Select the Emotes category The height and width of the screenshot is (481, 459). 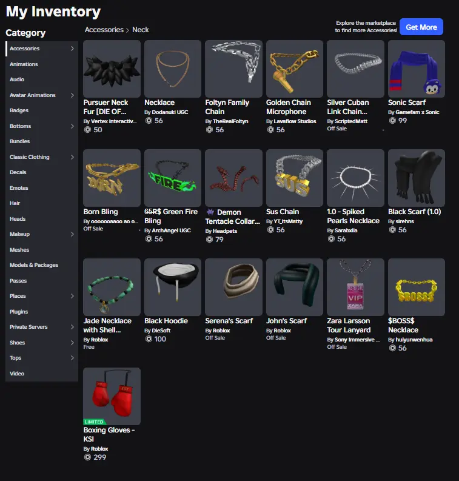click(19, 188)
